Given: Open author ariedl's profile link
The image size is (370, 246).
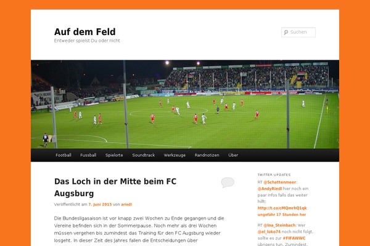Looking at the screenshot, I should click(x=126, y=204).
